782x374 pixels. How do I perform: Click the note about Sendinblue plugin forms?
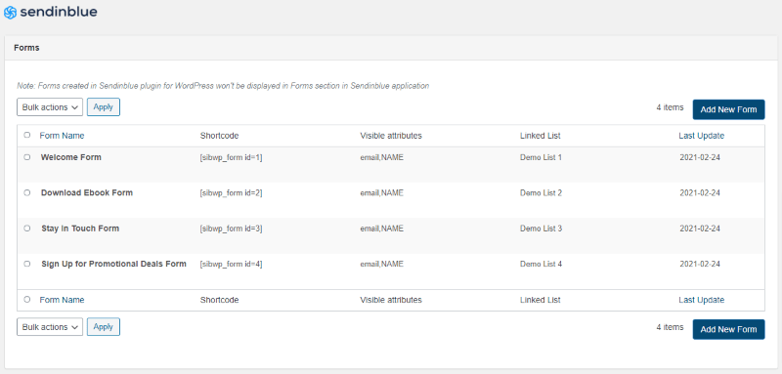pyautogui.click(x=223, y=86)
